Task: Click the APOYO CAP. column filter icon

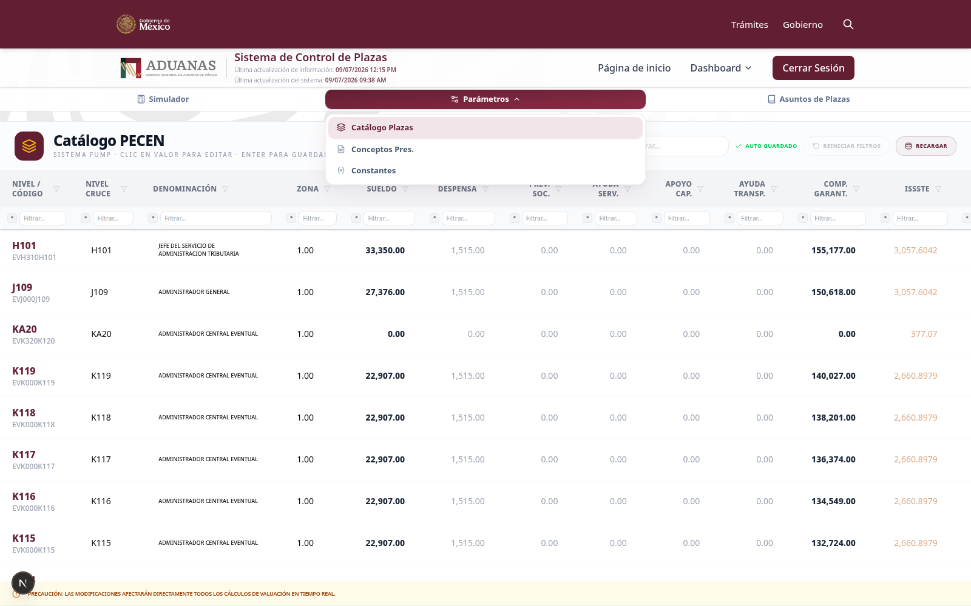Action: tap(700, 189)
